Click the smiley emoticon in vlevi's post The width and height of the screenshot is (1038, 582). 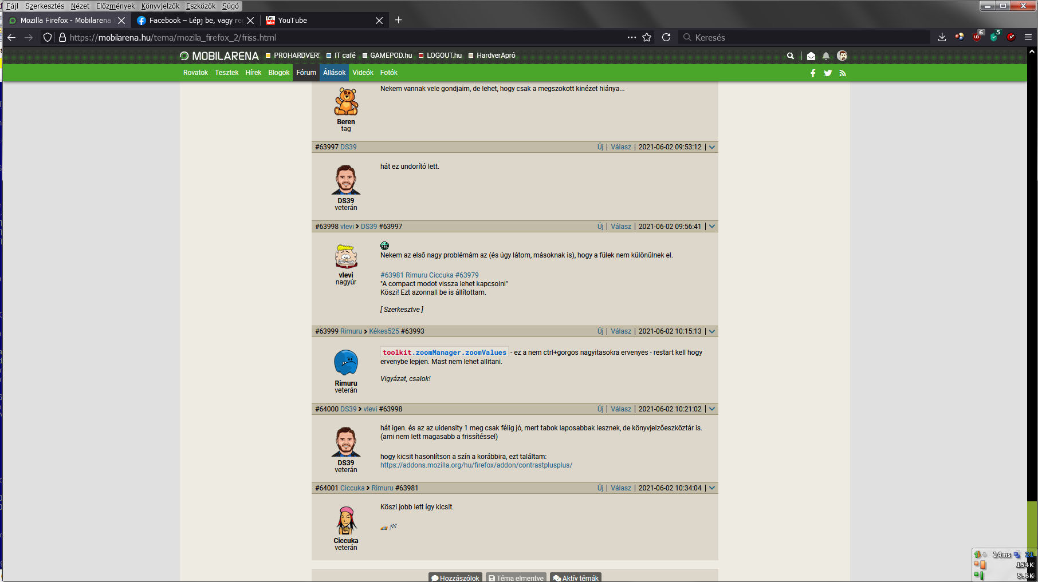point(384,246)
